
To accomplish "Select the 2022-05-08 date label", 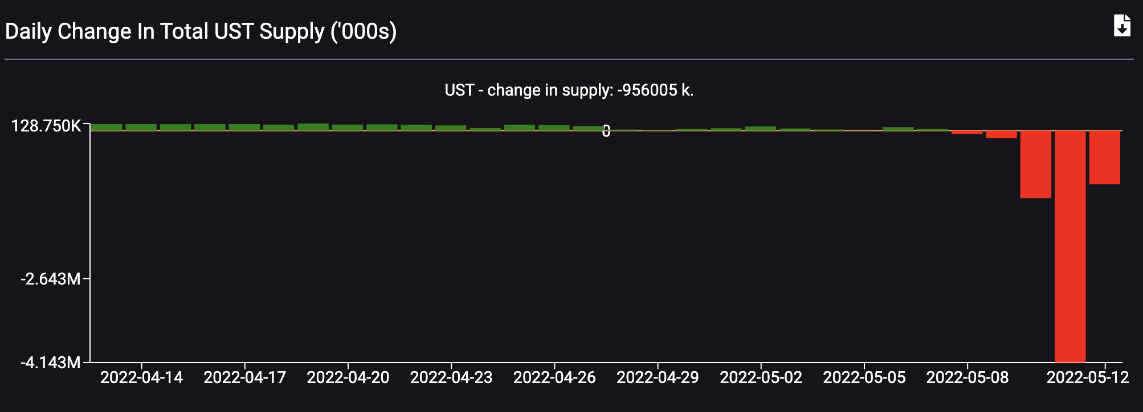I will click(x=968, y=378).
